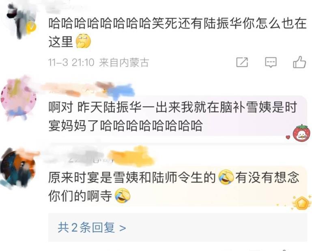Select the comment starting 原来时宴是雪姨

click(174, 187)
